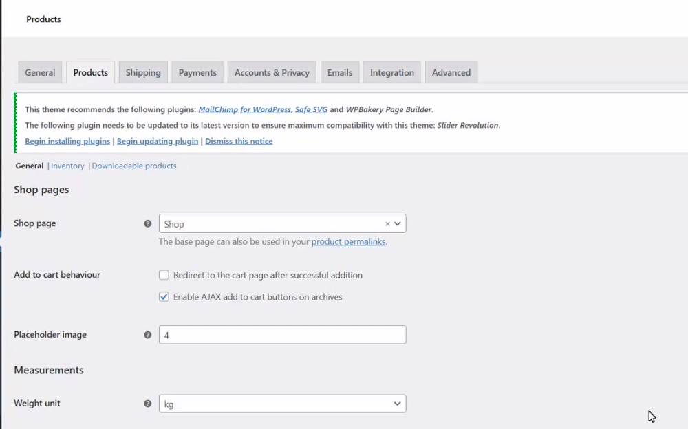Switch to the General settings tab
Viewport: 688px width, 429px height.
pos(40,72)
